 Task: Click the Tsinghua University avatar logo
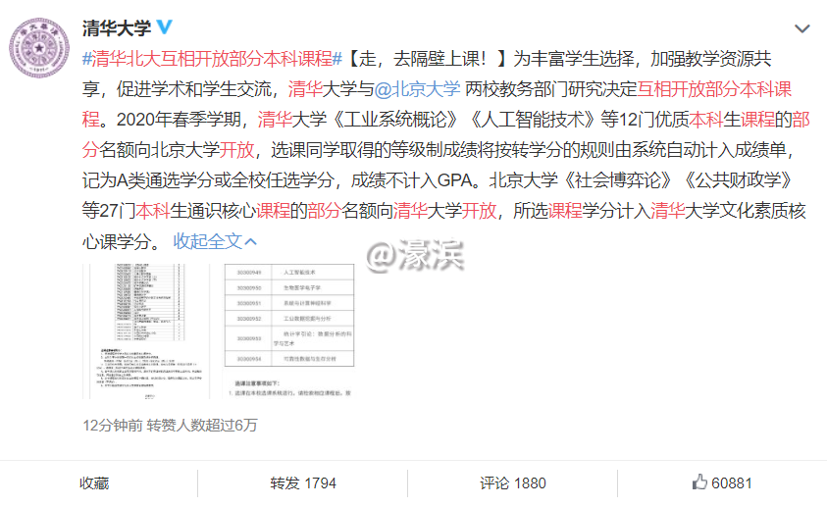(40, 48)
